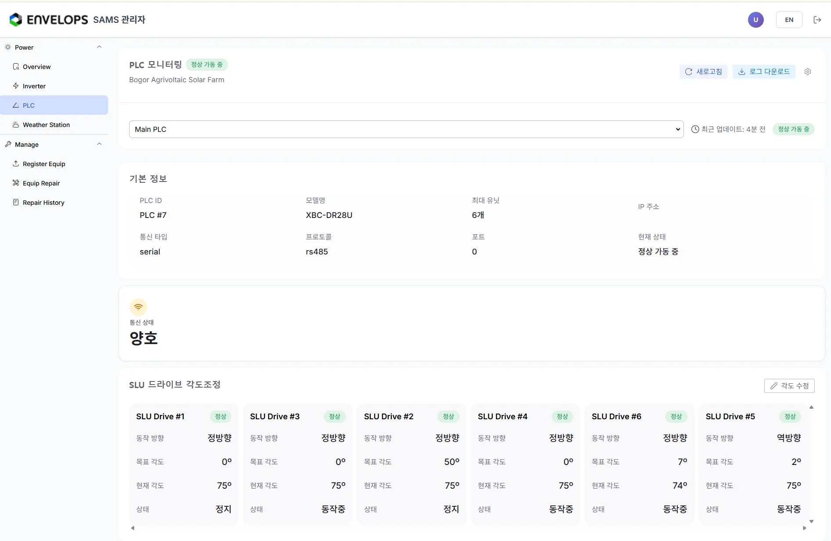
Task: Select the SLU Drive #5 card title
Action: [730, 417]
